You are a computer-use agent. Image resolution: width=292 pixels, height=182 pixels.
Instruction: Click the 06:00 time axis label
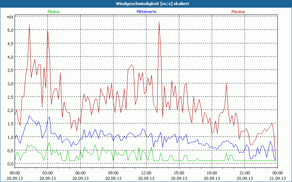coord(80,173)
